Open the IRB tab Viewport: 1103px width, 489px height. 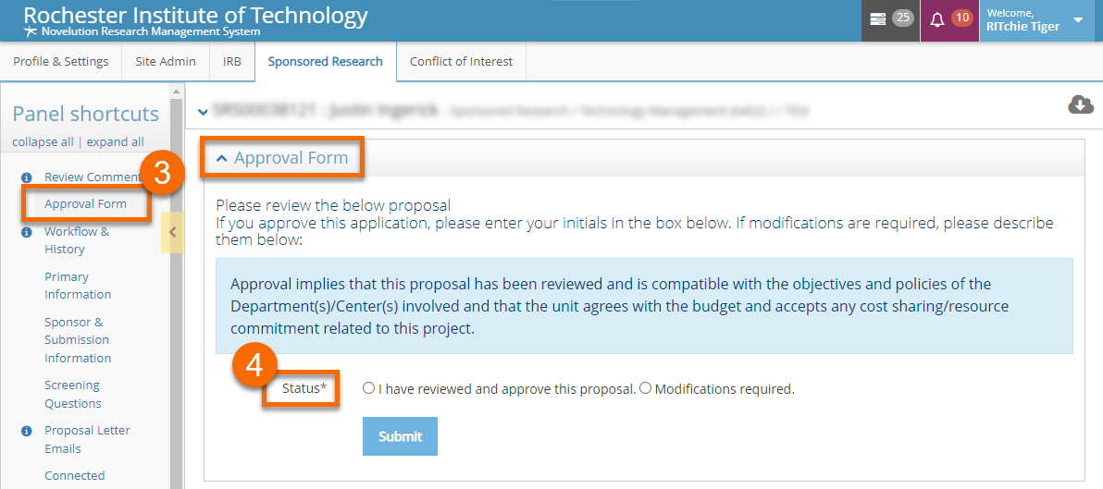[x=232, y=62]
